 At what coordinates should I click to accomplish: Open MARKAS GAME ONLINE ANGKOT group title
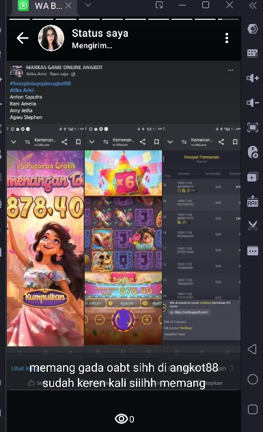point(64,67)
